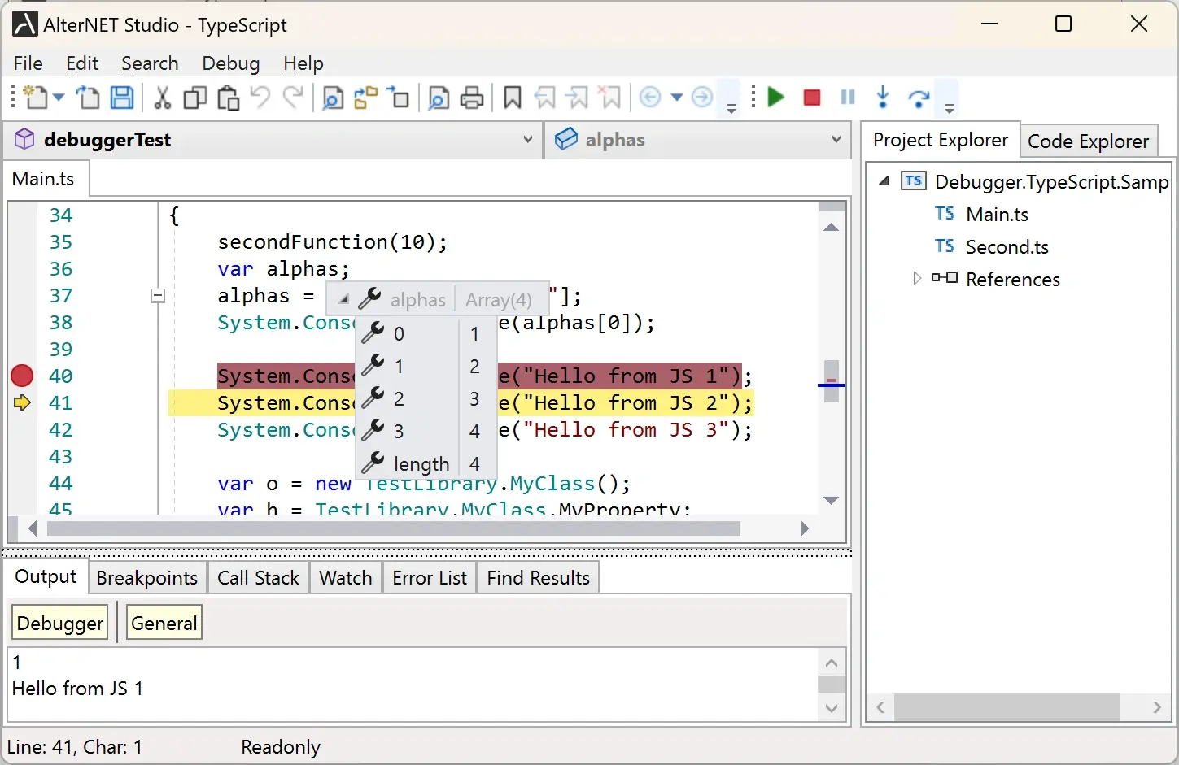Start debugging with the green Run icon

click(775, 98)
